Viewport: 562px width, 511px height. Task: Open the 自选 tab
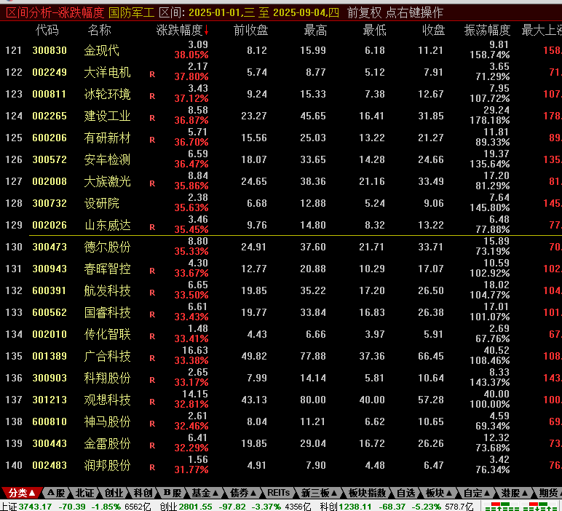tap(405, 493)
